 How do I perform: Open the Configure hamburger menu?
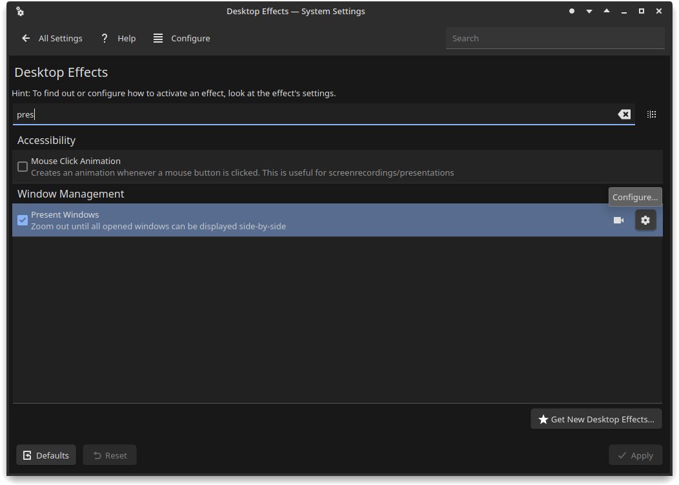[x=182, y=38]
